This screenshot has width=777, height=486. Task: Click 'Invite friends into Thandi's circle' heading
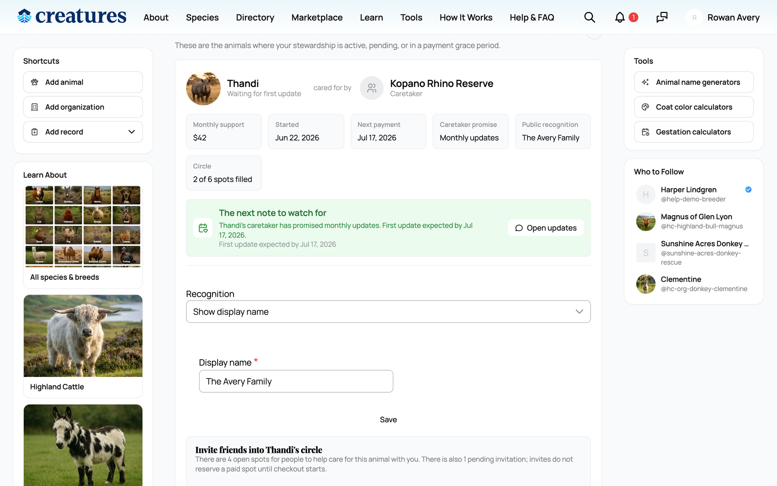[x=259, y=450]
